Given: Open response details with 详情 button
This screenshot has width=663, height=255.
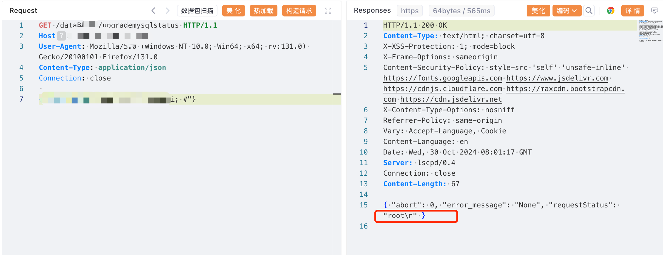Looking at the screenshot, I should point(632,11).
